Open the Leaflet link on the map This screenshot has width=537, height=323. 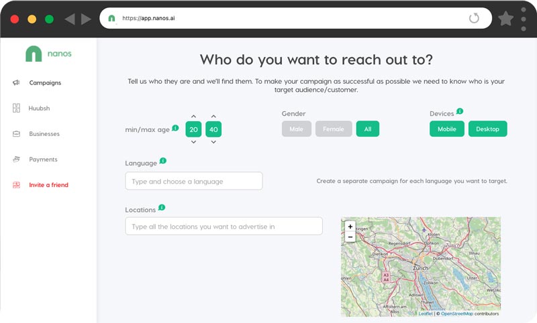click(426, 314)
